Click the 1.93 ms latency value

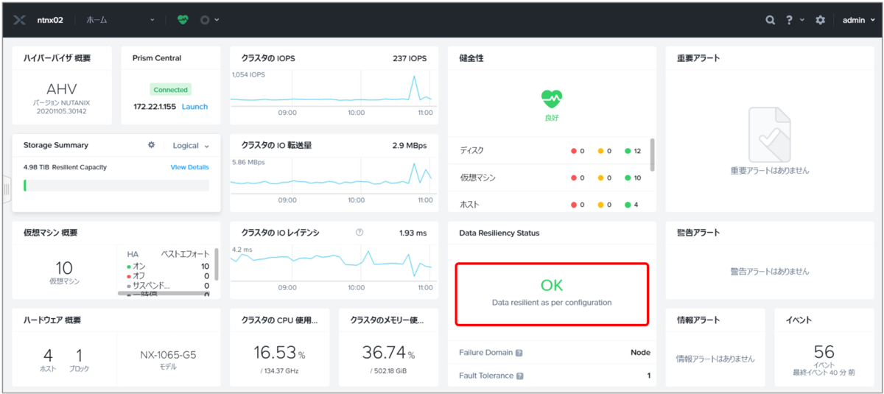pos(413,232)
